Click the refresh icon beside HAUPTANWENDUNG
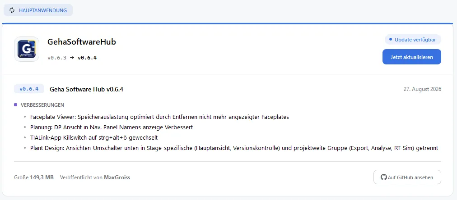The image size is (457, 200). coord(12,10)
